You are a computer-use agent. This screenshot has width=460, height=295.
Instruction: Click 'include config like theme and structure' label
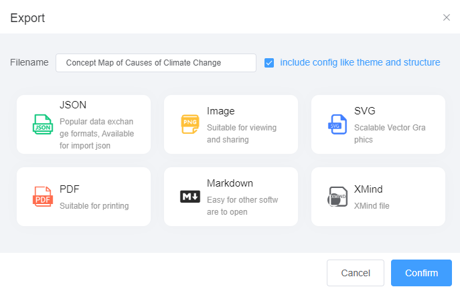point(360,62)
